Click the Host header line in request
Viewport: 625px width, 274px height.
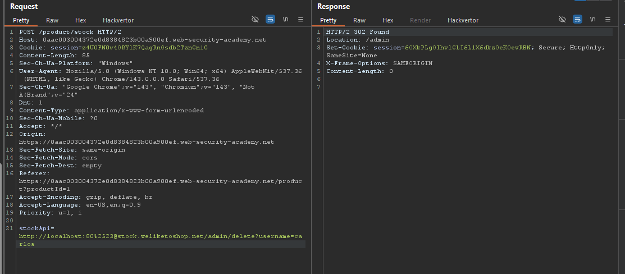pos(143,40)
